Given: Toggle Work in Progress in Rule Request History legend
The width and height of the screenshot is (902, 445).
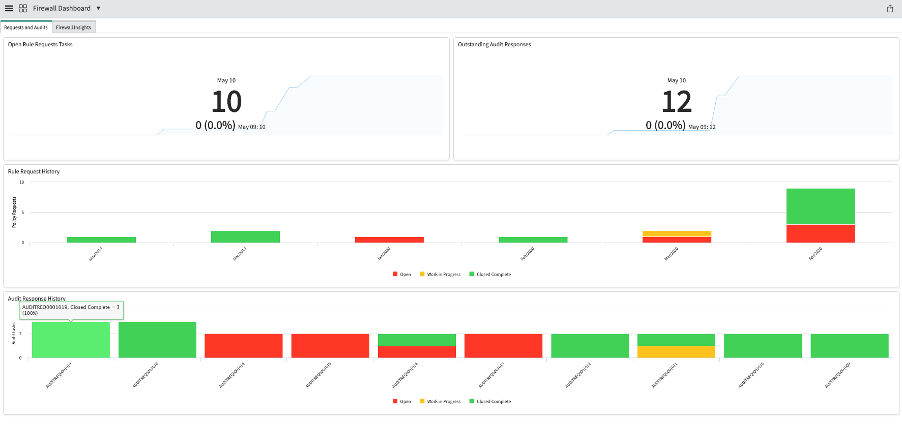Looking at the screenshot, I should [440, 274].
